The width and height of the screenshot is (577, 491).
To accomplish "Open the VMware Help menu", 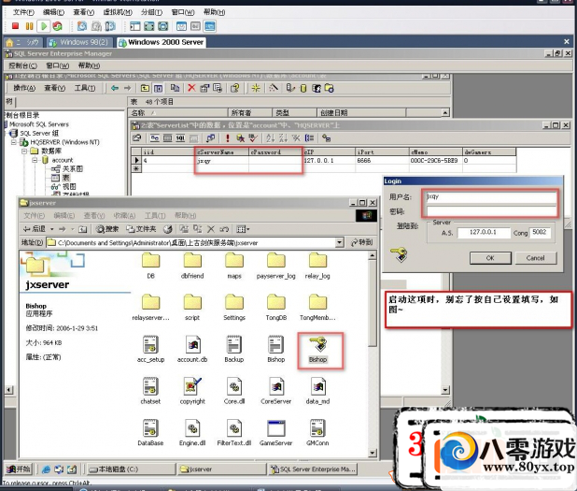I will click(214, 12).
